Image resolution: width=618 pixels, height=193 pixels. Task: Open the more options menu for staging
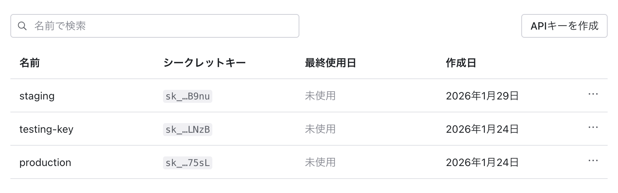click(x=593, y=95)
